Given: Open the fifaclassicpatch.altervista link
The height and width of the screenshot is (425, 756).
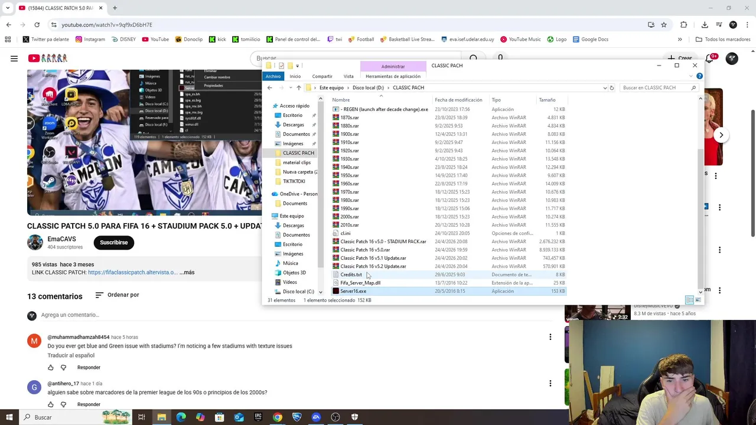Looking at the screenshot, I should pos(132,272).
